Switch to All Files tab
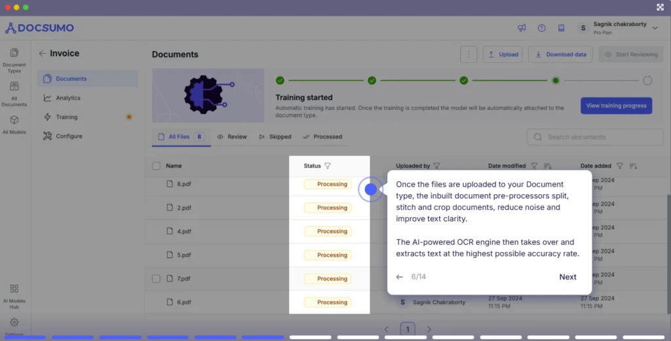The height and width of the screenshot is (341, 671). tap(181, 137)
